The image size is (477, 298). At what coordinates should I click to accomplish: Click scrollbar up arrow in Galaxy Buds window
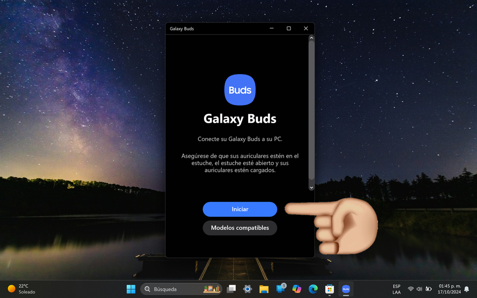pyautogui.click(x=311, y=38)
